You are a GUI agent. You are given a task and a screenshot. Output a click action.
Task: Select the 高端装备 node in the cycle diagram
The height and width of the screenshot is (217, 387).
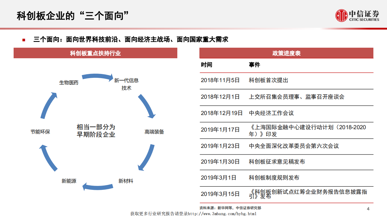point(154,132)
